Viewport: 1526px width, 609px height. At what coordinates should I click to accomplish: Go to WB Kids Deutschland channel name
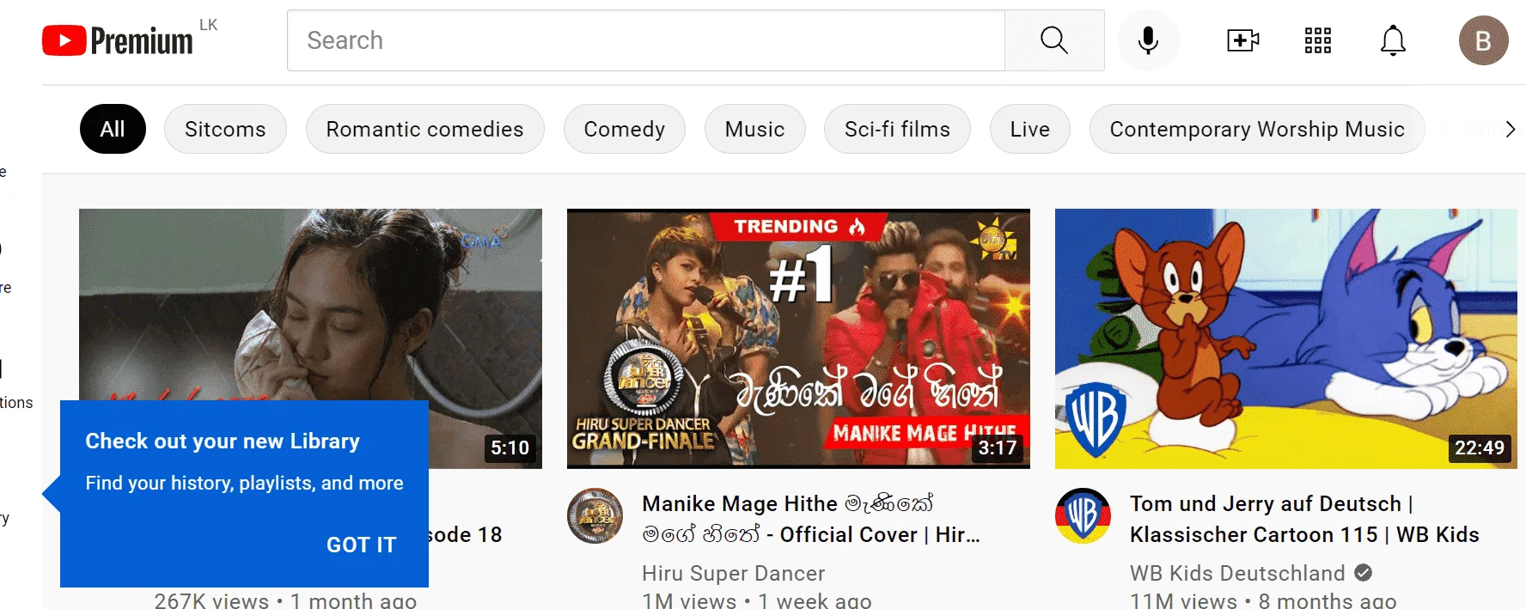click(1237, 573)
